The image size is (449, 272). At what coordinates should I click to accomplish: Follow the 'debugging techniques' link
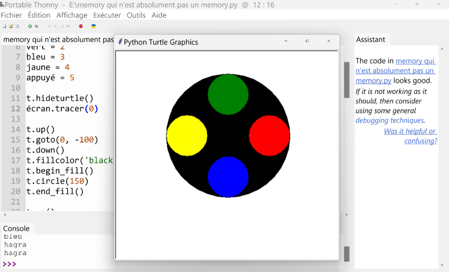tap(389, 121)
